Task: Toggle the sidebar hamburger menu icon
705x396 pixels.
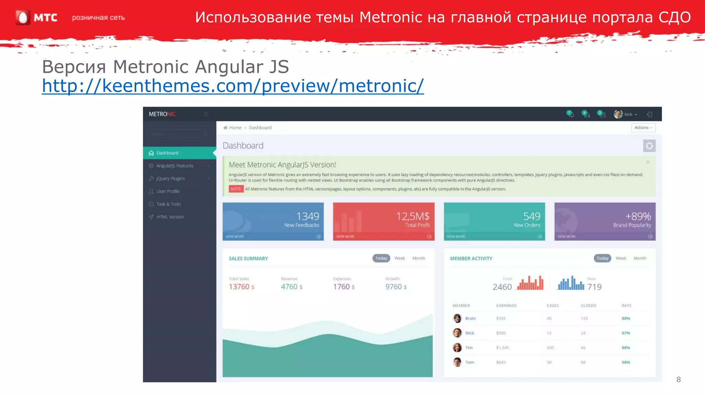Action: point(207,114)
